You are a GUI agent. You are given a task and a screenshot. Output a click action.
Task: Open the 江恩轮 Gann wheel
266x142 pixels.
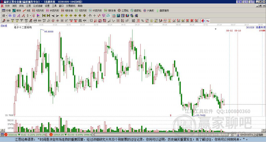pos(123,10)
